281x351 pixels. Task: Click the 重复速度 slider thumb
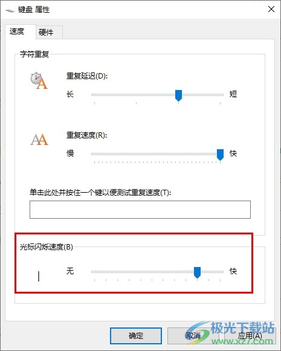[x=221, y=155]
